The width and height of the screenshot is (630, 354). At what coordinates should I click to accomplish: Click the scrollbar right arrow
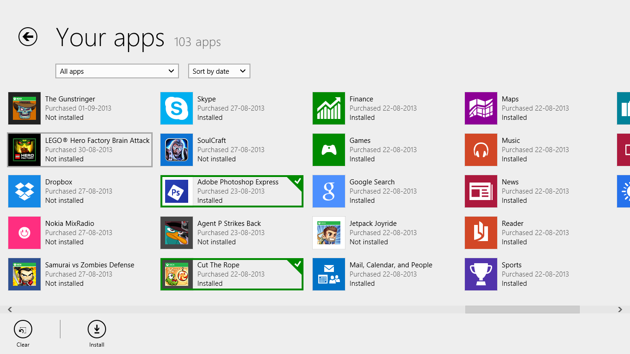[620, 310]
